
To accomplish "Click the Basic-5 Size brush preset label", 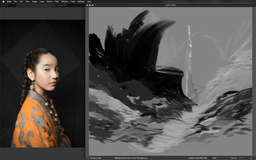I will (x=96, y=158).
